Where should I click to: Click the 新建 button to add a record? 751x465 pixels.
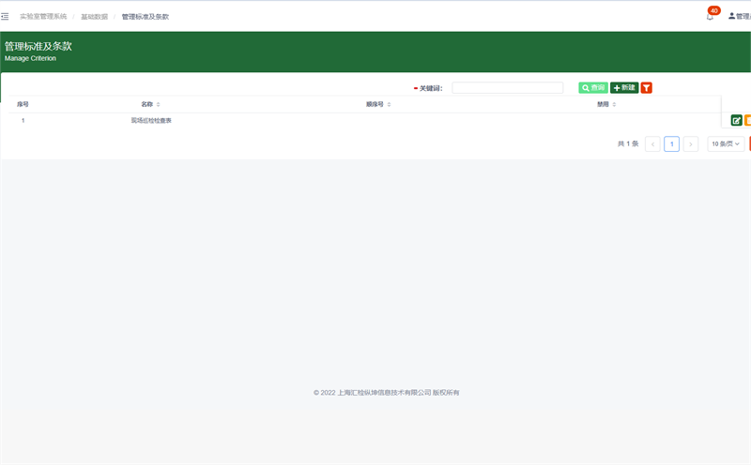624,88
